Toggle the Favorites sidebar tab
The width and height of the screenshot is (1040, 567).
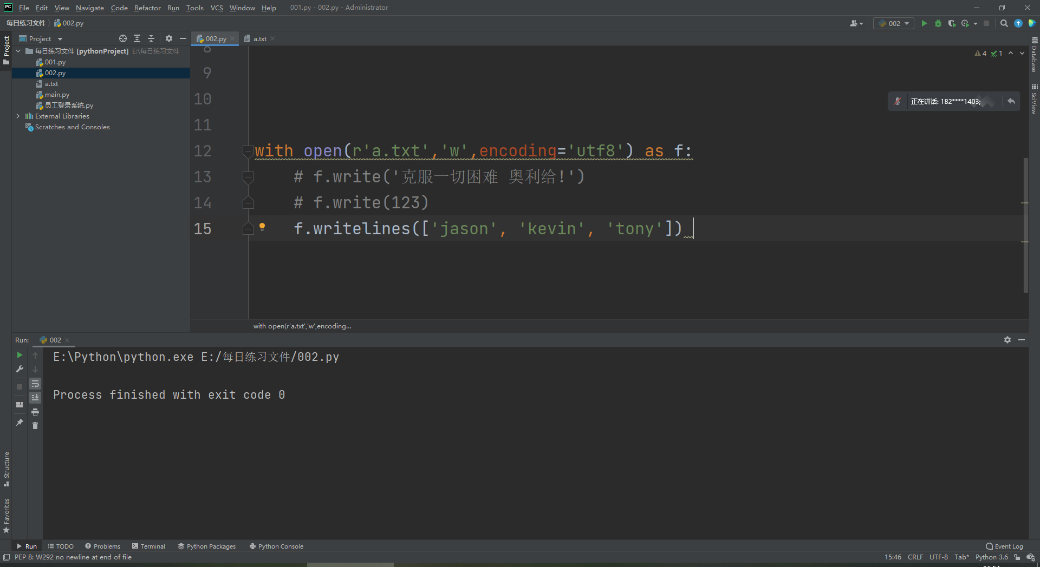click(6, 516)
